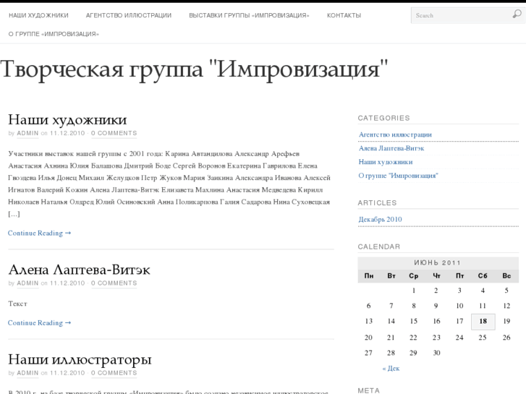
Task: Open sidebar category «О группе "Импровизация"»
Action: [399, 176]
